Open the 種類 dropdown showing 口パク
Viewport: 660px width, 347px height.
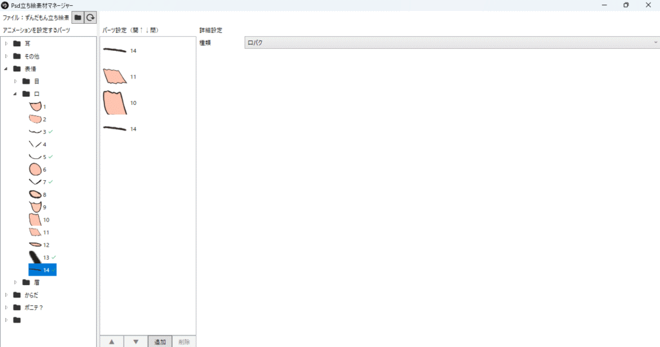coord(451,42)
